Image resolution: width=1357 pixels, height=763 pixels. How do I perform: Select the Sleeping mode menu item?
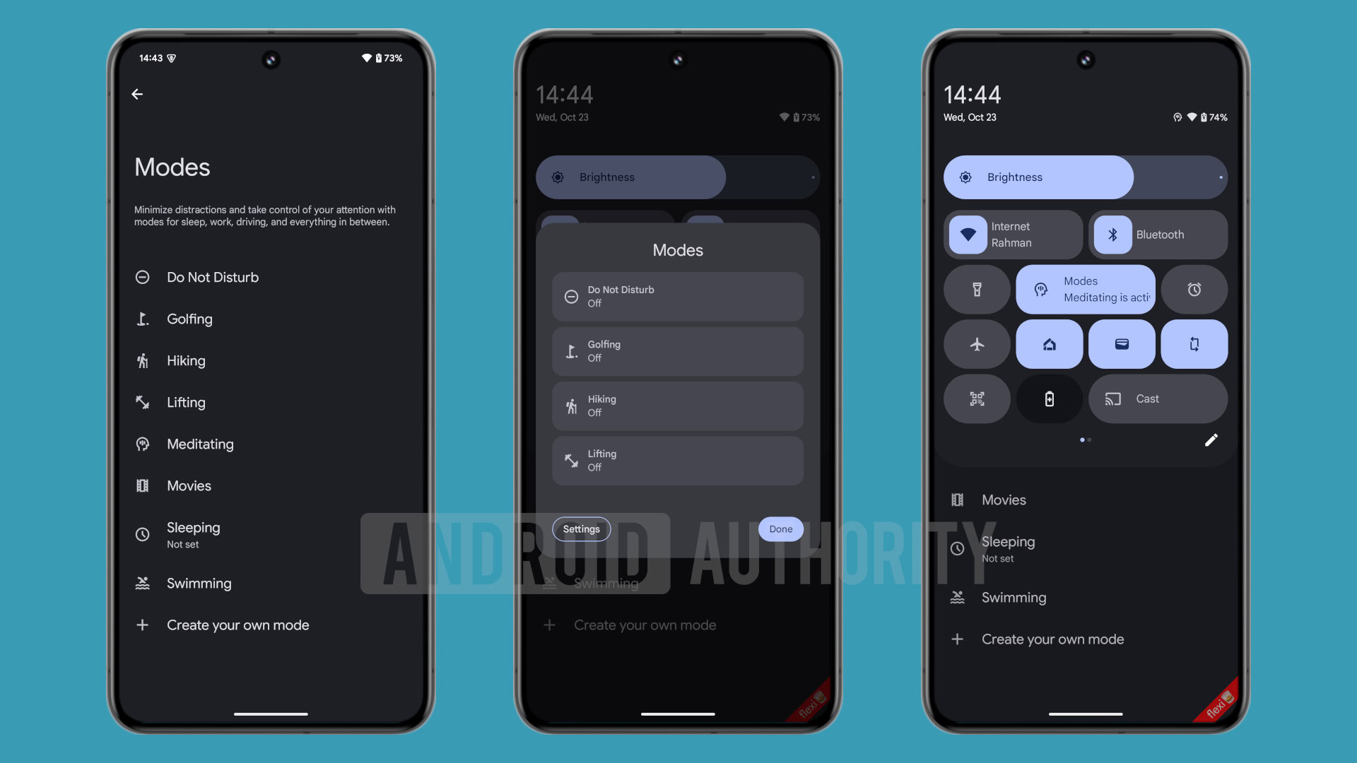pos(193,534)
